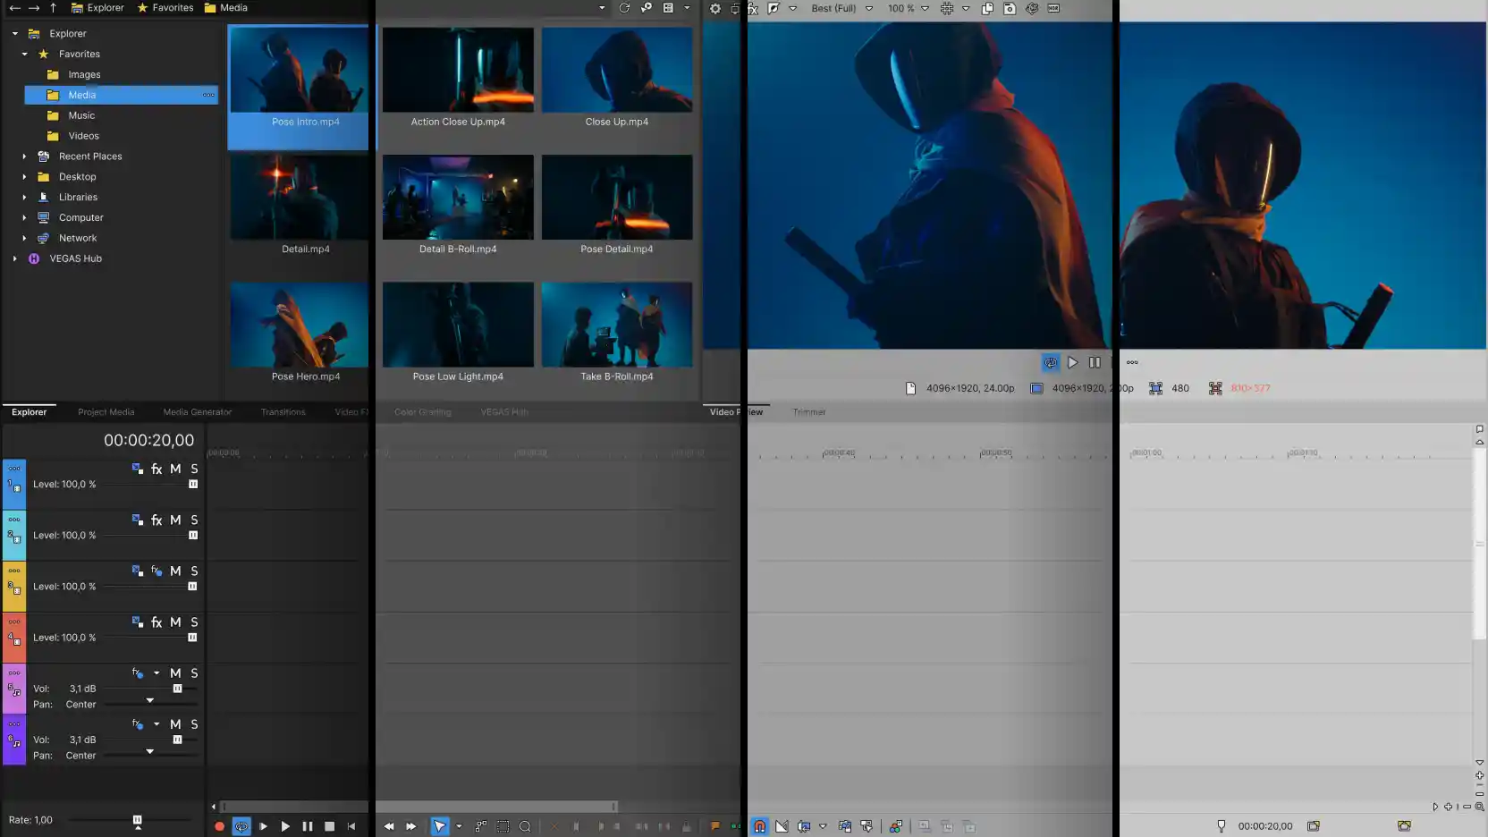Screen dimensions: 1488x837
Task: Go up one folder level arrow
Action: pos(53,7)
